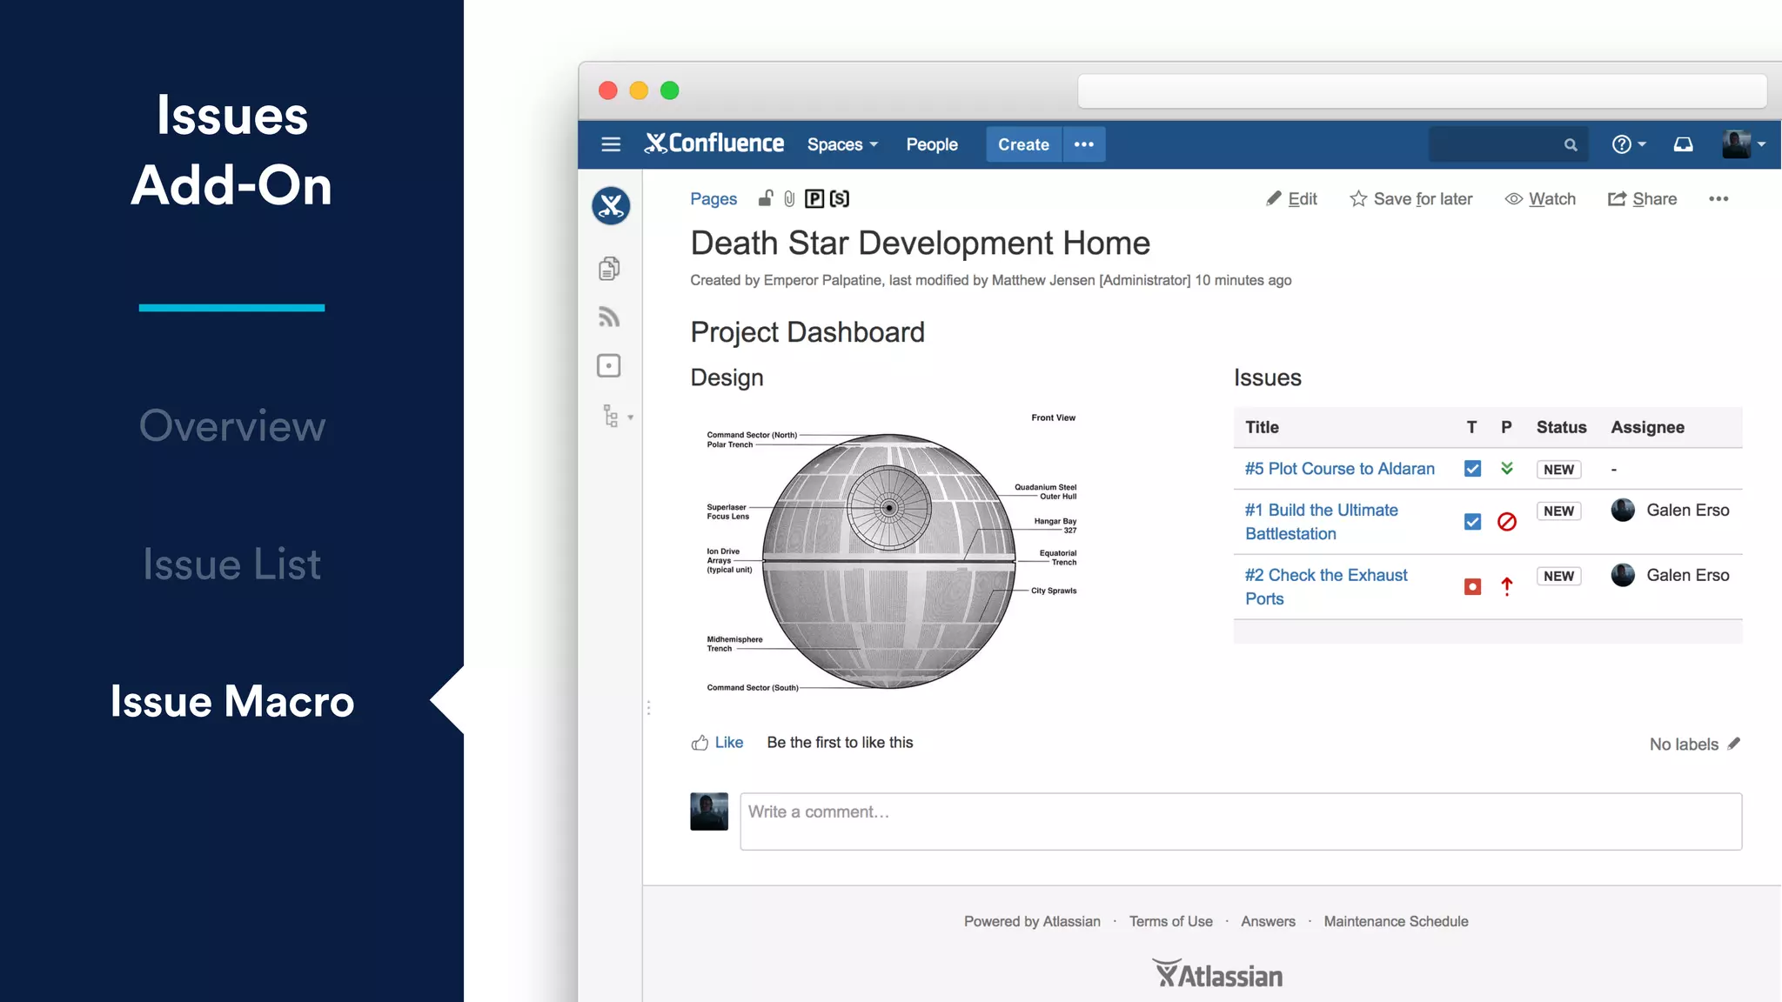Open Terms of Use footer link
Image resolution: width=1782 pixels, height=1002 pixels.
[1170, 921]
